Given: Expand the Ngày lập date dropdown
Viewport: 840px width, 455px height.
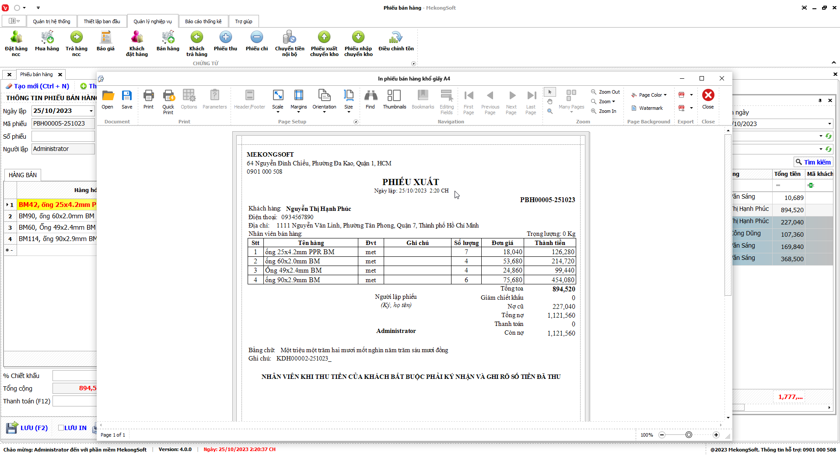Looking at the screenshot, I should tap(91, 111).
